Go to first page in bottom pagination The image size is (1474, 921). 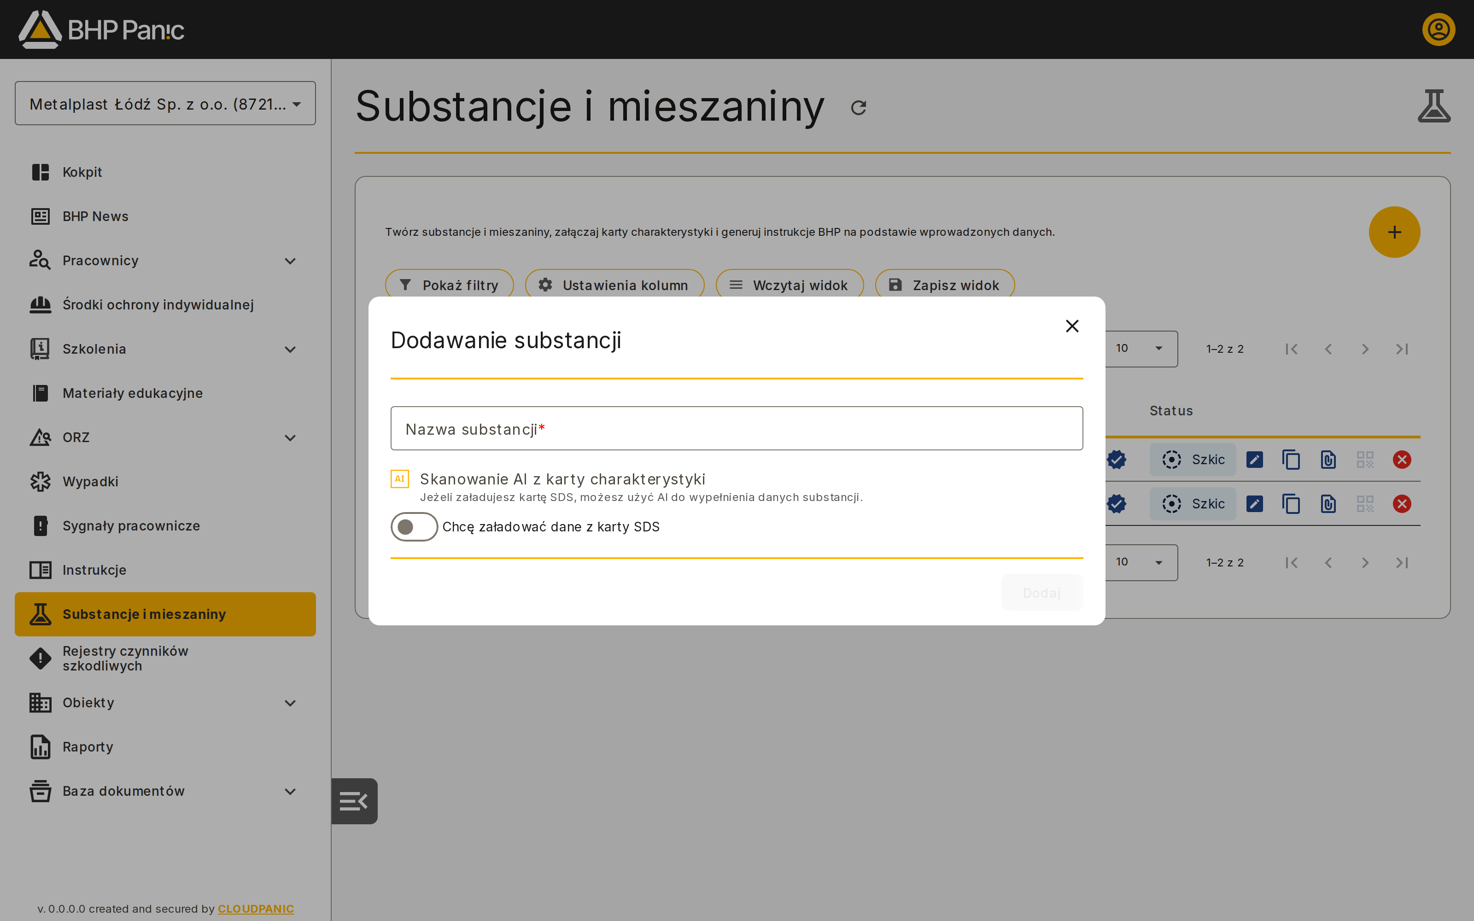[1291, 563]
